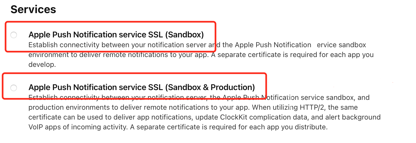This screenshot has width=416, height=143.
Task: Select the Sandbox & Production radio button
Action: (14, 88)
